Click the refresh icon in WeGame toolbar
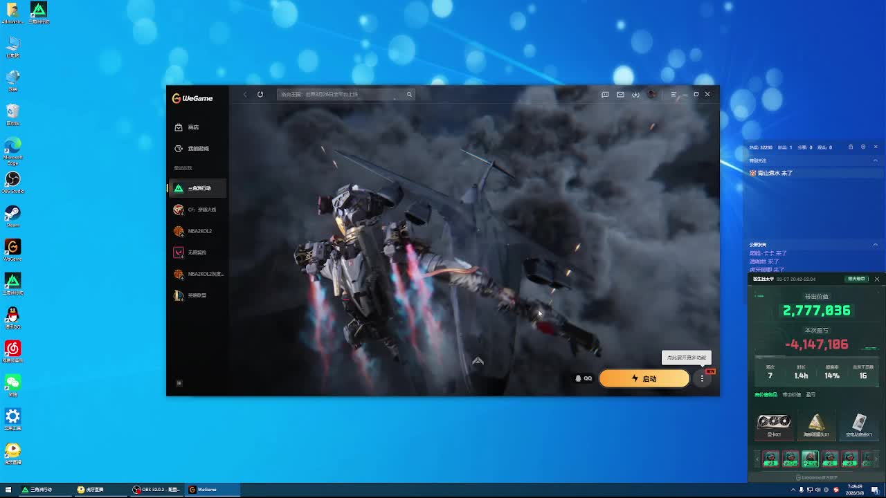Viewport: 886px width, 498px height. [x=260, y=95]
